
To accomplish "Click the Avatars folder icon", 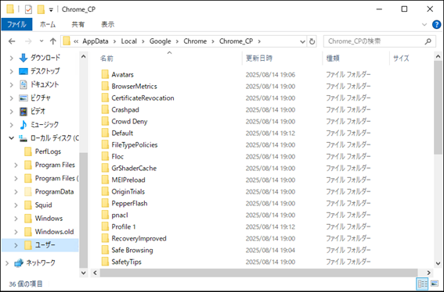I will coord(105,74).
